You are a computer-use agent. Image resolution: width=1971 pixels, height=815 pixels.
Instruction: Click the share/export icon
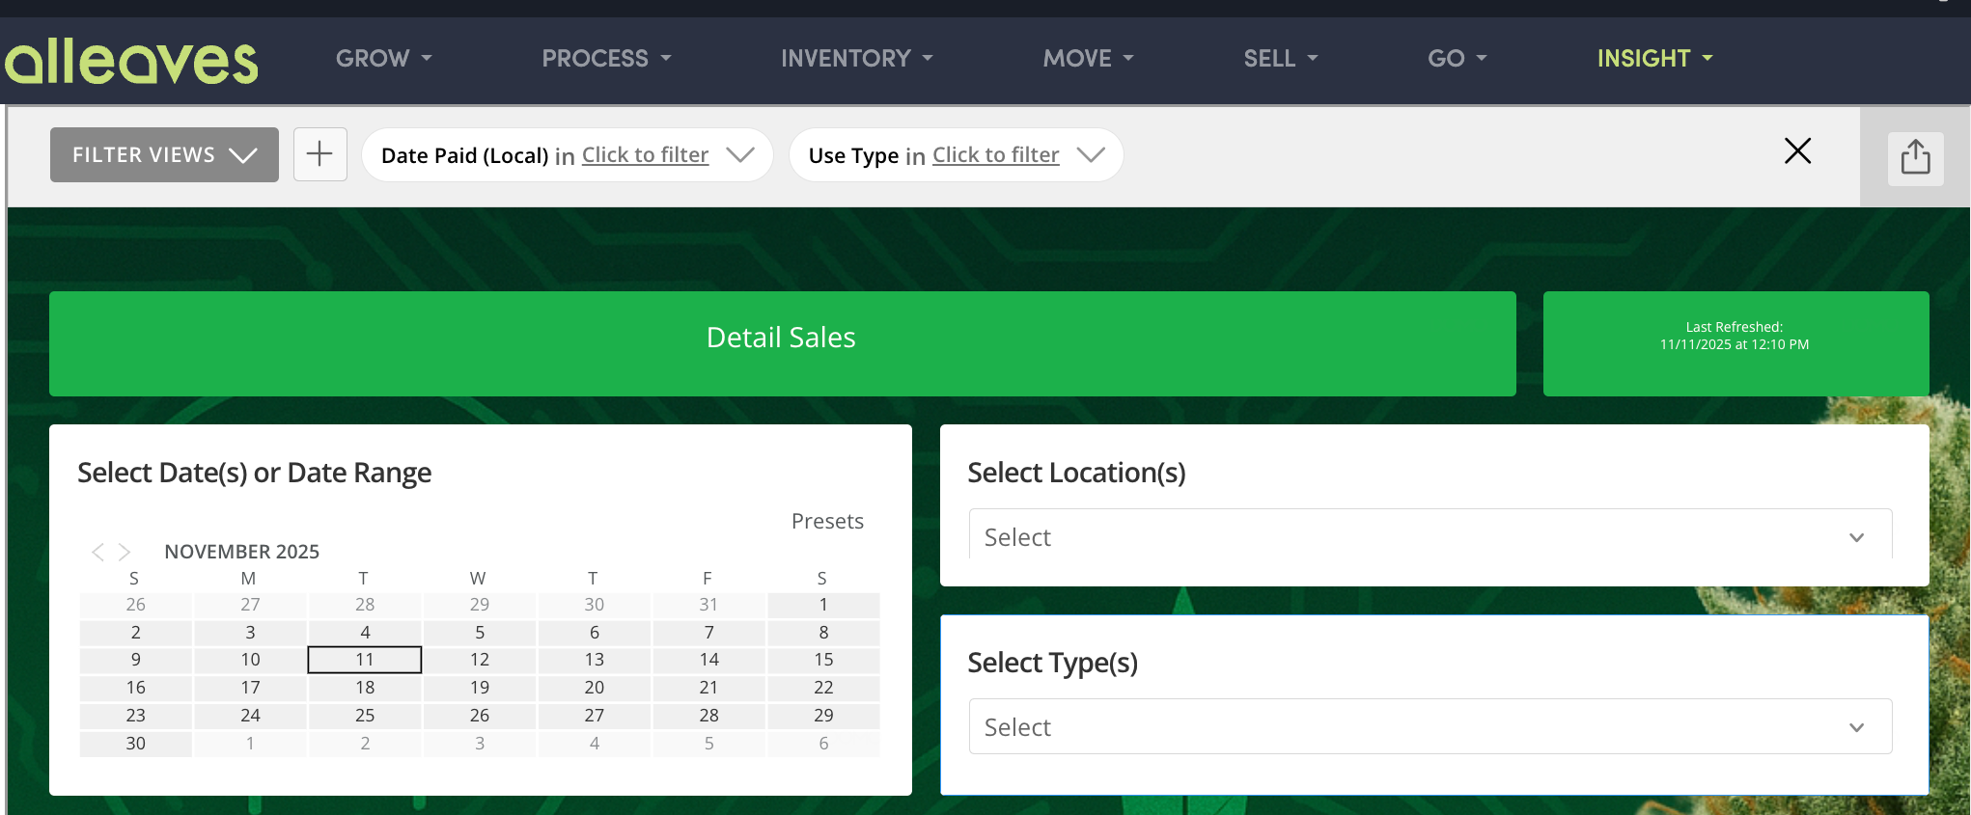(1915, 156)
